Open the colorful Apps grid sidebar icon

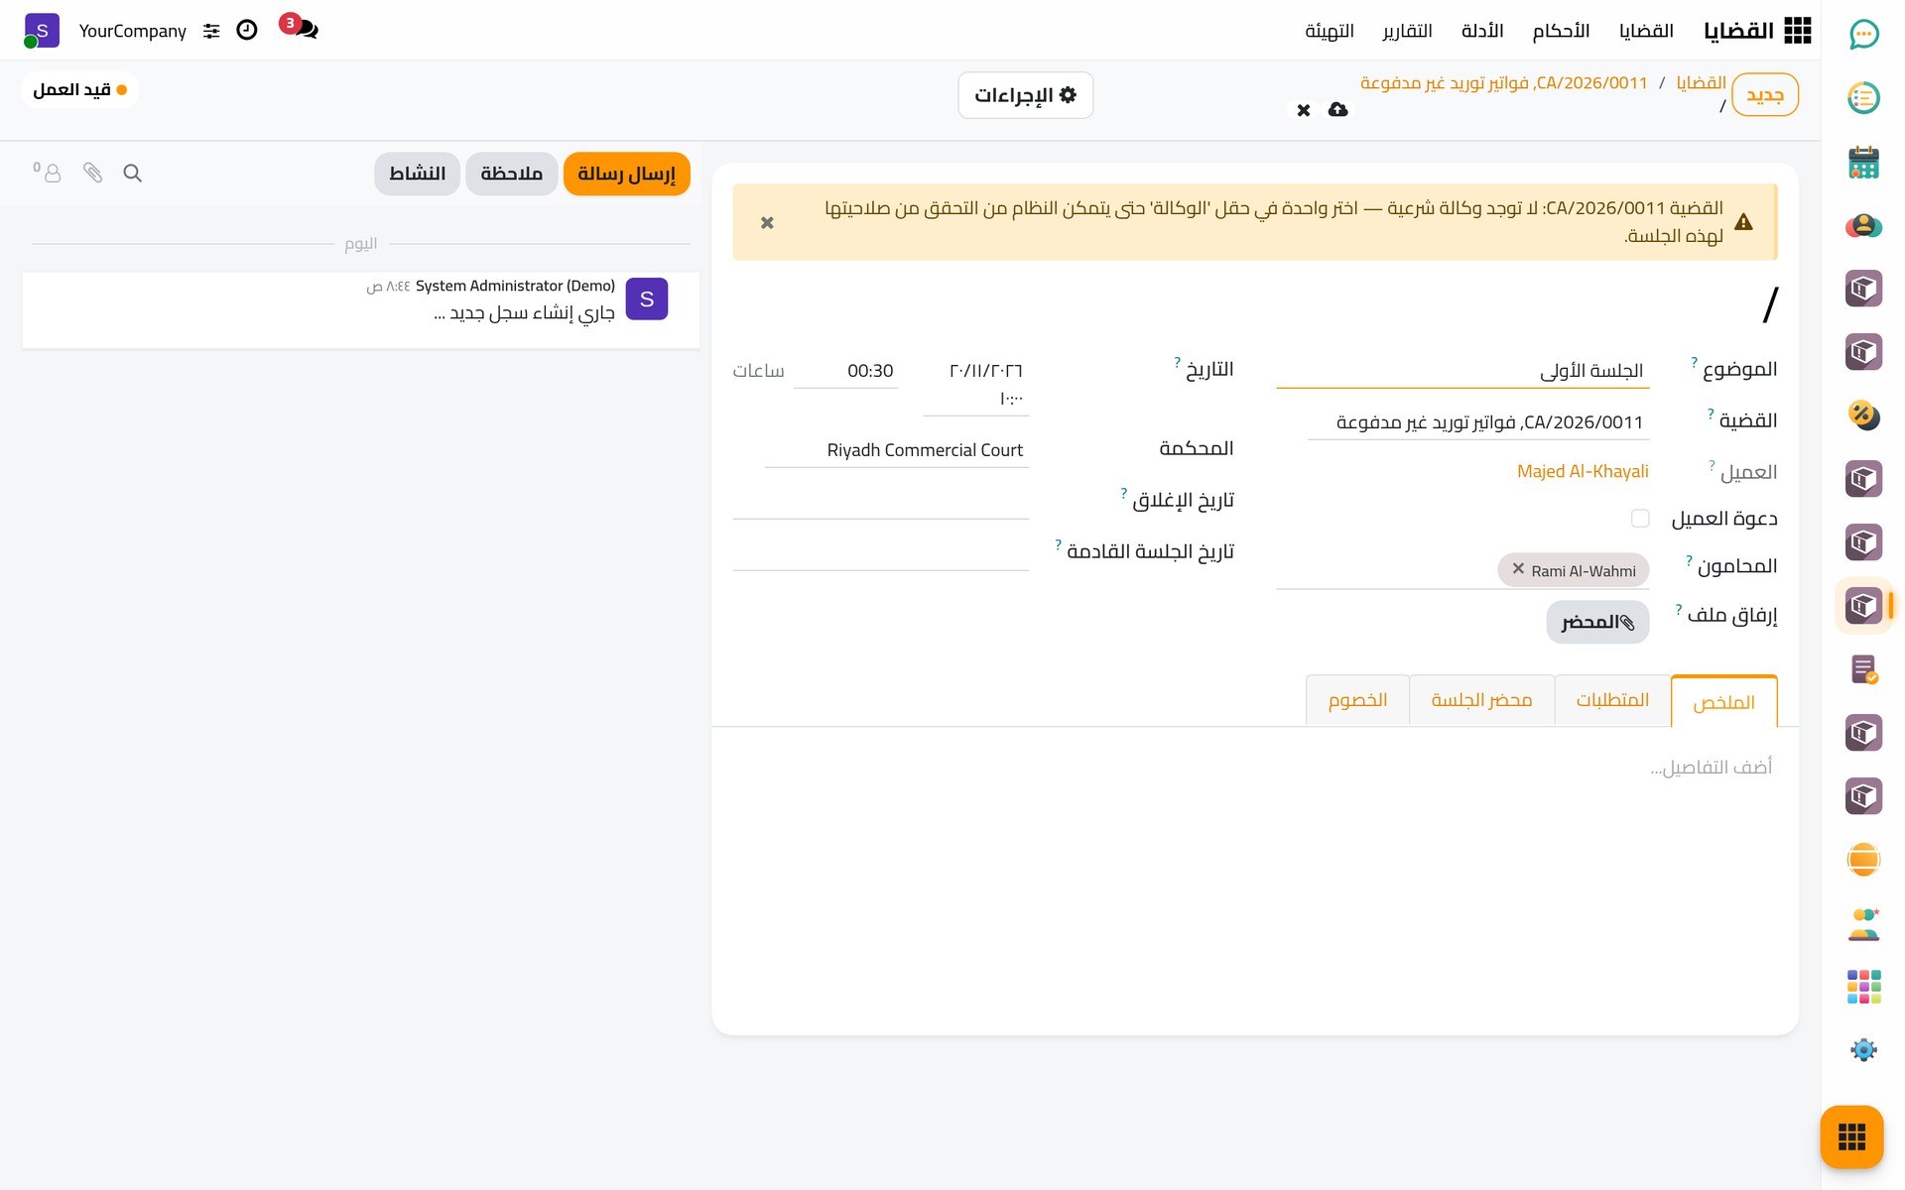[x=1863, y=987]
